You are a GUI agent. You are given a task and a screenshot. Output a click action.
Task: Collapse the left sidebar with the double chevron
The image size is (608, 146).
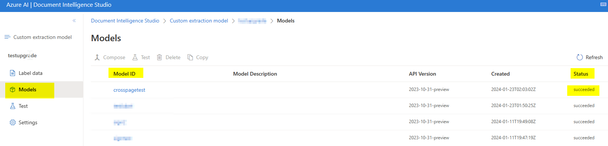[74, 21]
